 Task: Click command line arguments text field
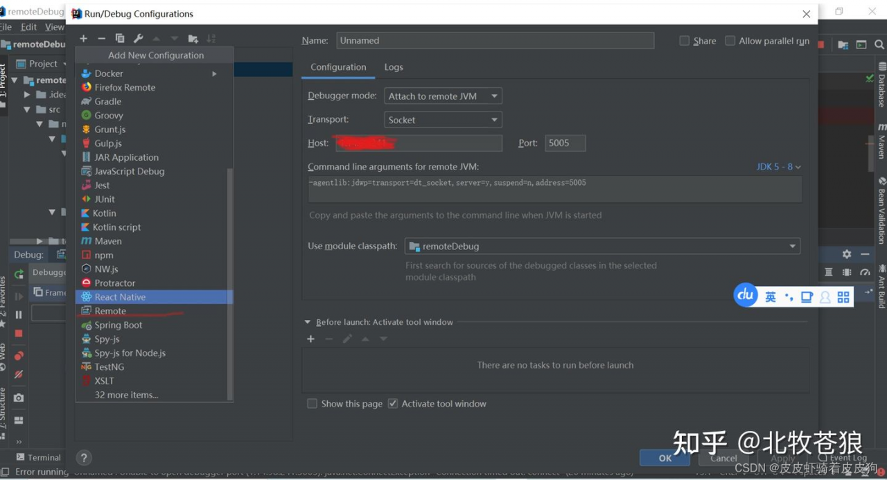click(x=555, y=189)
